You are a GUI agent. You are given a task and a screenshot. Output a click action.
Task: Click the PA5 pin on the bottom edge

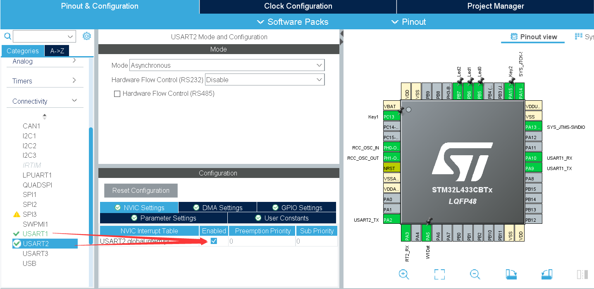pyautogui.click(x=427, y=233)
